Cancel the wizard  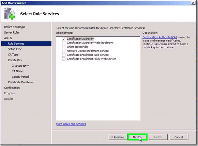(179, 137)
